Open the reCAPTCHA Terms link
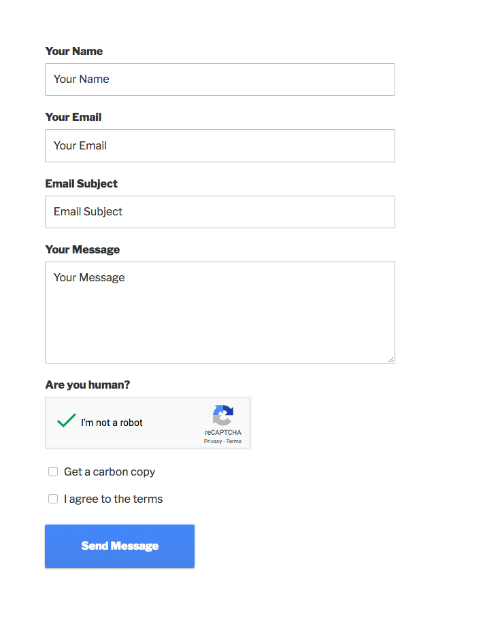This screenshot has height=621, width=483. click(x=234, y=441)
